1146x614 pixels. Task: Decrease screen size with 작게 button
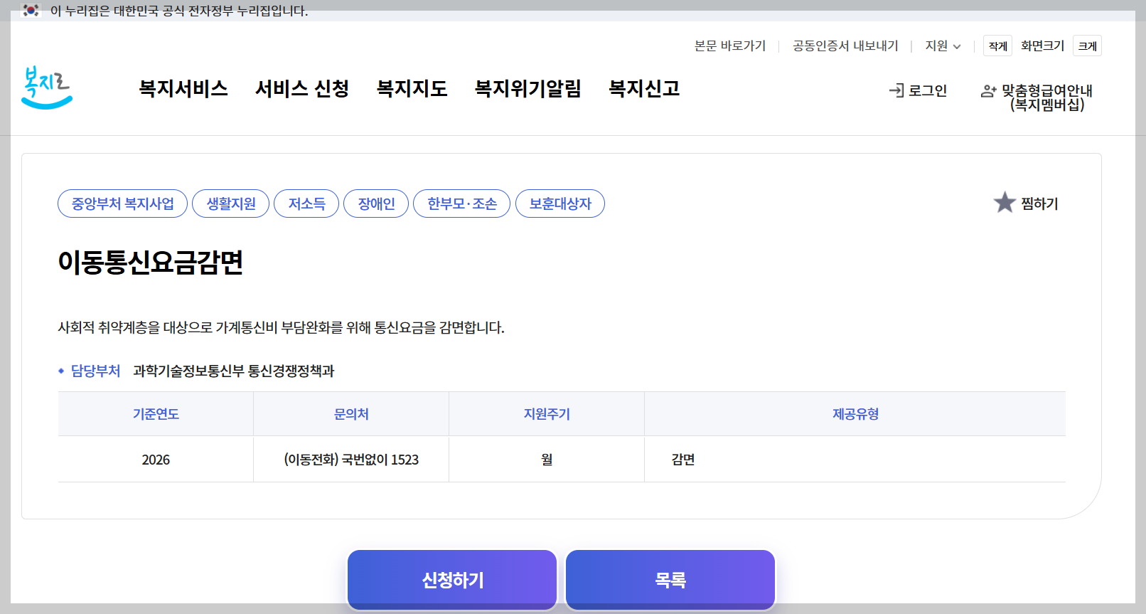click(997, 46)
